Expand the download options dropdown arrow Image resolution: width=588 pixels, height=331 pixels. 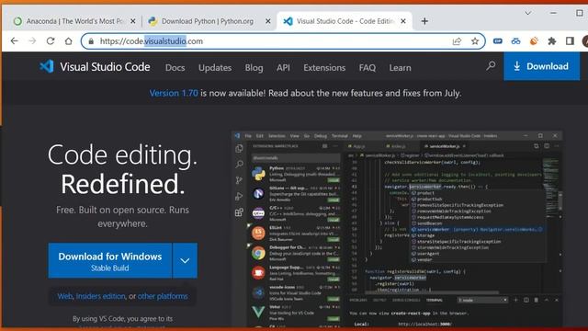pos(185,261)
